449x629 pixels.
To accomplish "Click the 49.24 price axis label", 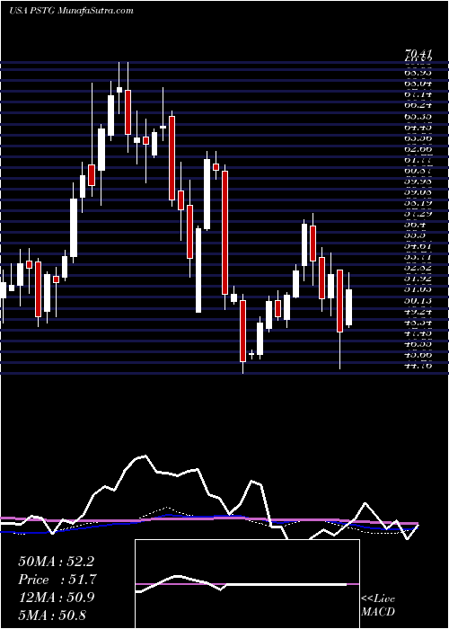I will pos(418,312).
